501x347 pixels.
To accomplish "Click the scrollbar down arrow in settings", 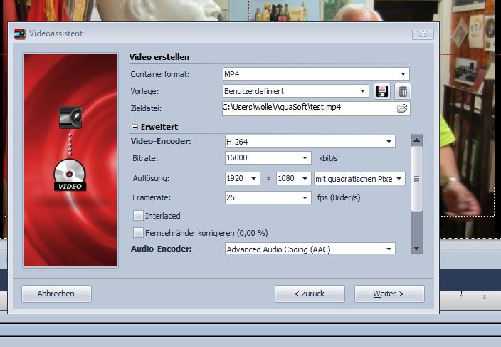I will pyautogui.click(x=417, y=248).
